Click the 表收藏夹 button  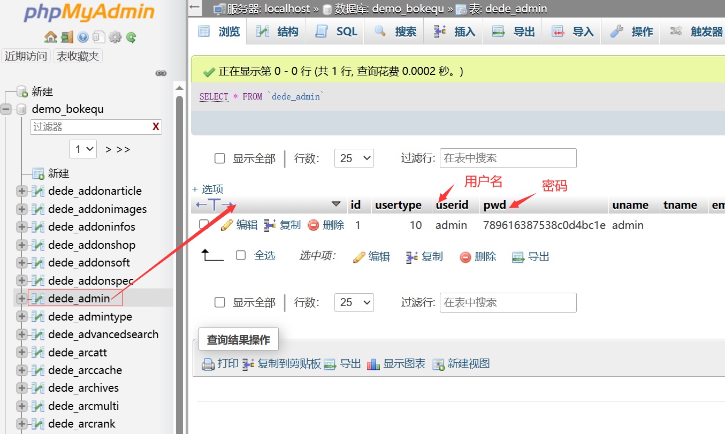(x=78, y=56)
